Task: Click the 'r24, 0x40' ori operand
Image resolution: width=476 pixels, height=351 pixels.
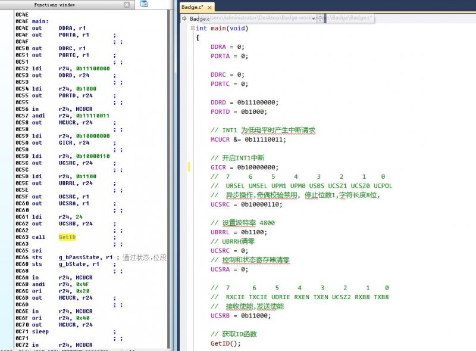Action: 74,318
